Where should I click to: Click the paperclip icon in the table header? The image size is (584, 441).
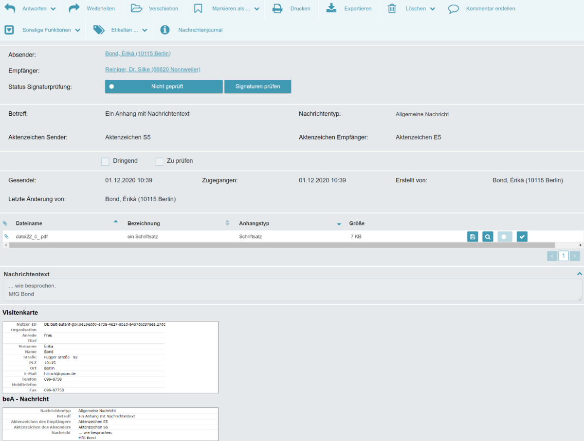coord(5,223)
